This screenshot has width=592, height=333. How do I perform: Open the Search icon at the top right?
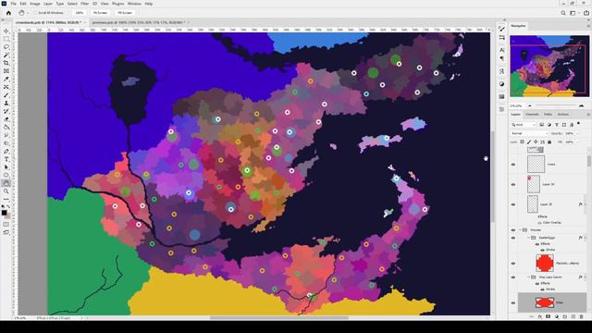coord(563,13)
